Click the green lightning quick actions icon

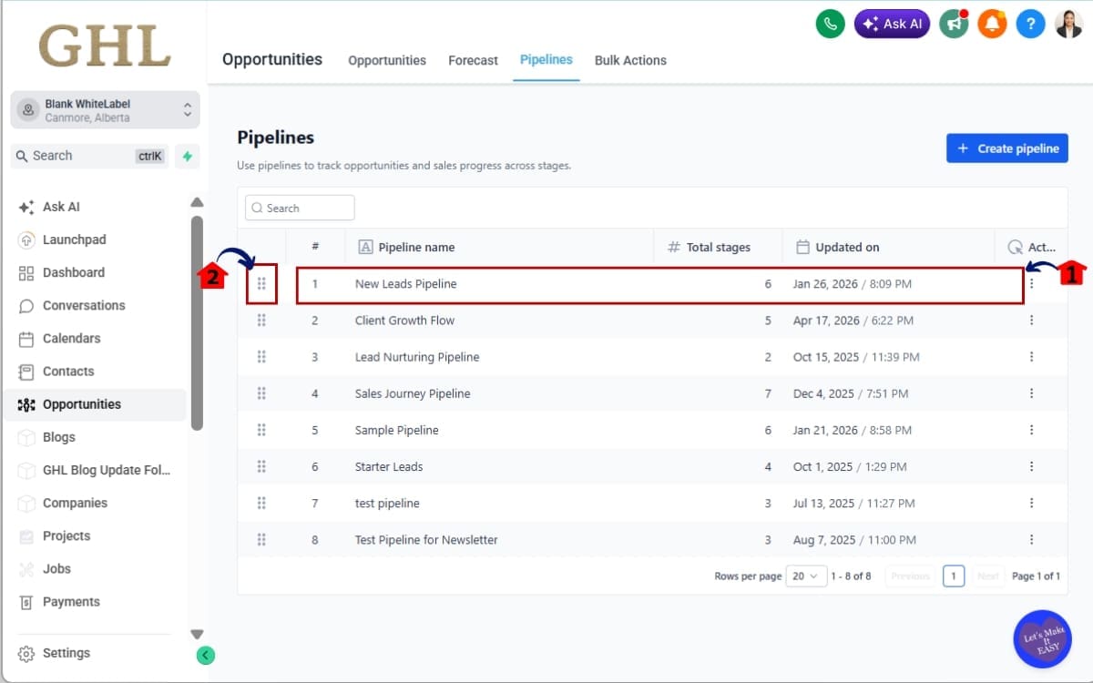(x=187, y=156)
